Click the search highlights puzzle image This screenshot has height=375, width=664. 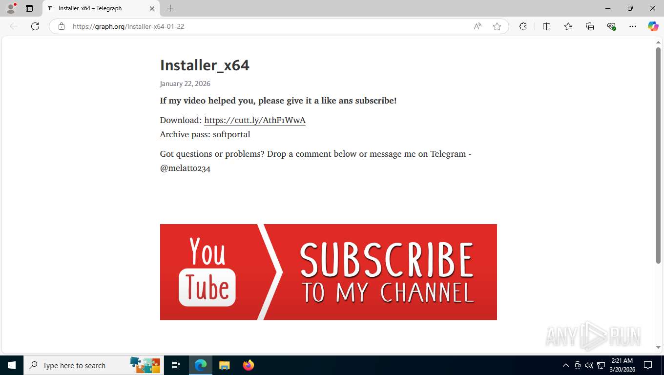(x=145, y=365)
